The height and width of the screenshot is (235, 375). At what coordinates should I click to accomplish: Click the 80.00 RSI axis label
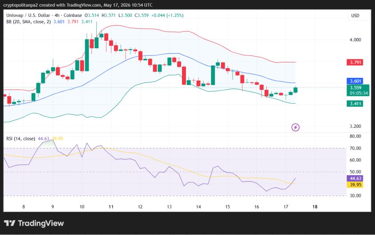pos(355,136)
